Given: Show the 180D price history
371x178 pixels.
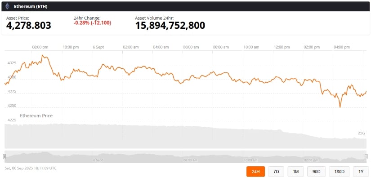Looking at the screenshot, I should coord(339,171).
